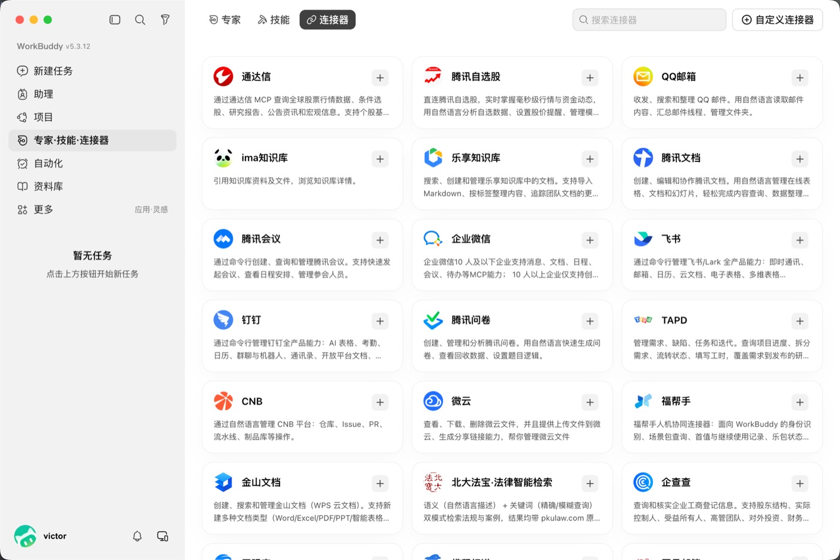The width and height of the screenshot is (840, 560).
Task: Add the 福帮手 connector
Action: click(x=800, y=402)
